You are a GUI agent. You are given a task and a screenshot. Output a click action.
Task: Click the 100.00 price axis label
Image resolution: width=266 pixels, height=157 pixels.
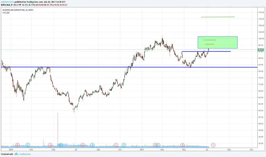[x=261, y=39]
